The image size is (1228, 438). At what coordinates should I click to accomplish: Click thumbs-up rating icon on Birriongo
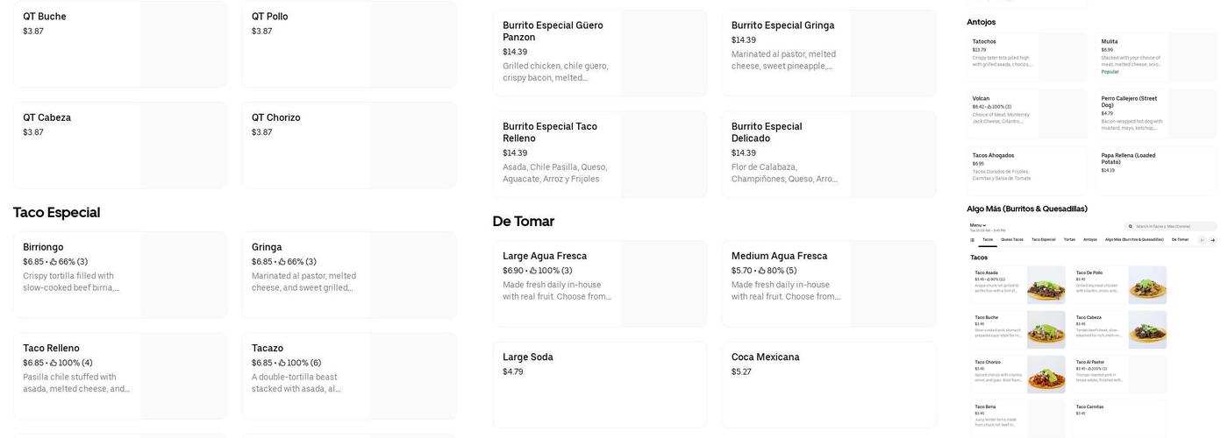54,262
